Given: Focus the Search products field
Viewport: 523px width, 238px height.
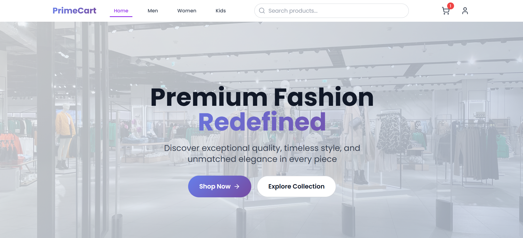Looking at the screenshot, I should coord(332,11).
